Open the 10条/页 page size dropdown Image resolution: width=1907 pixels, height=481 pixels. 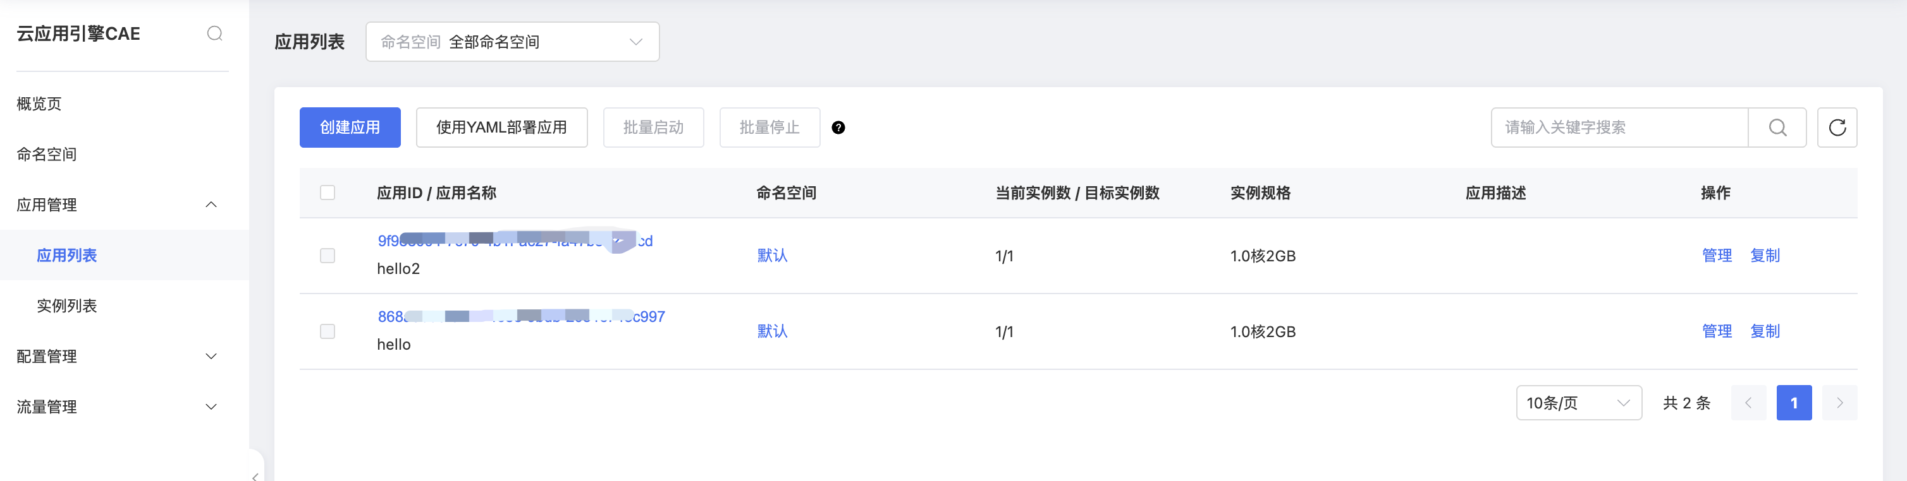1578,403
